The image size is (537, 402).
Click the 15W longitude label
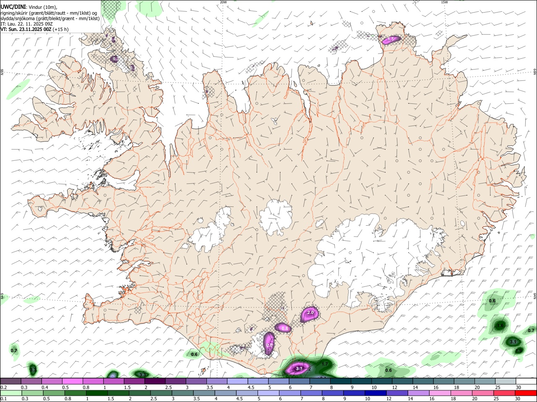[x=444, y=2]
